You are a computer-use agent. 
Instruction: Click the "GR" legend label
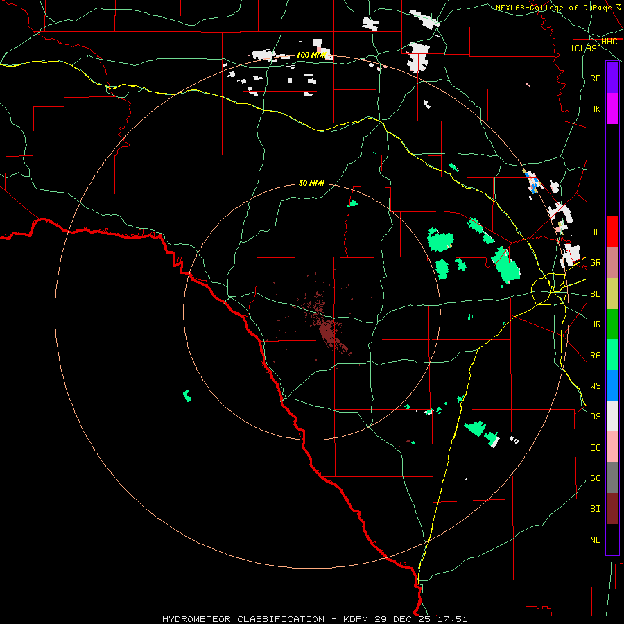pos(595,263)
